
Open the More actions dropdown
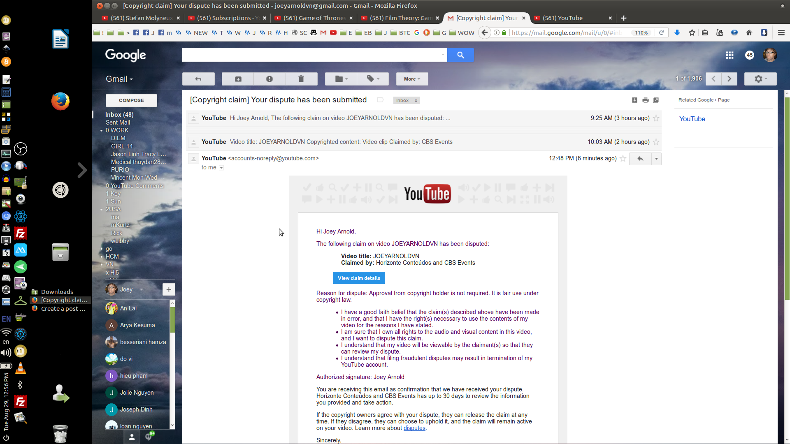tap(412, 79)
